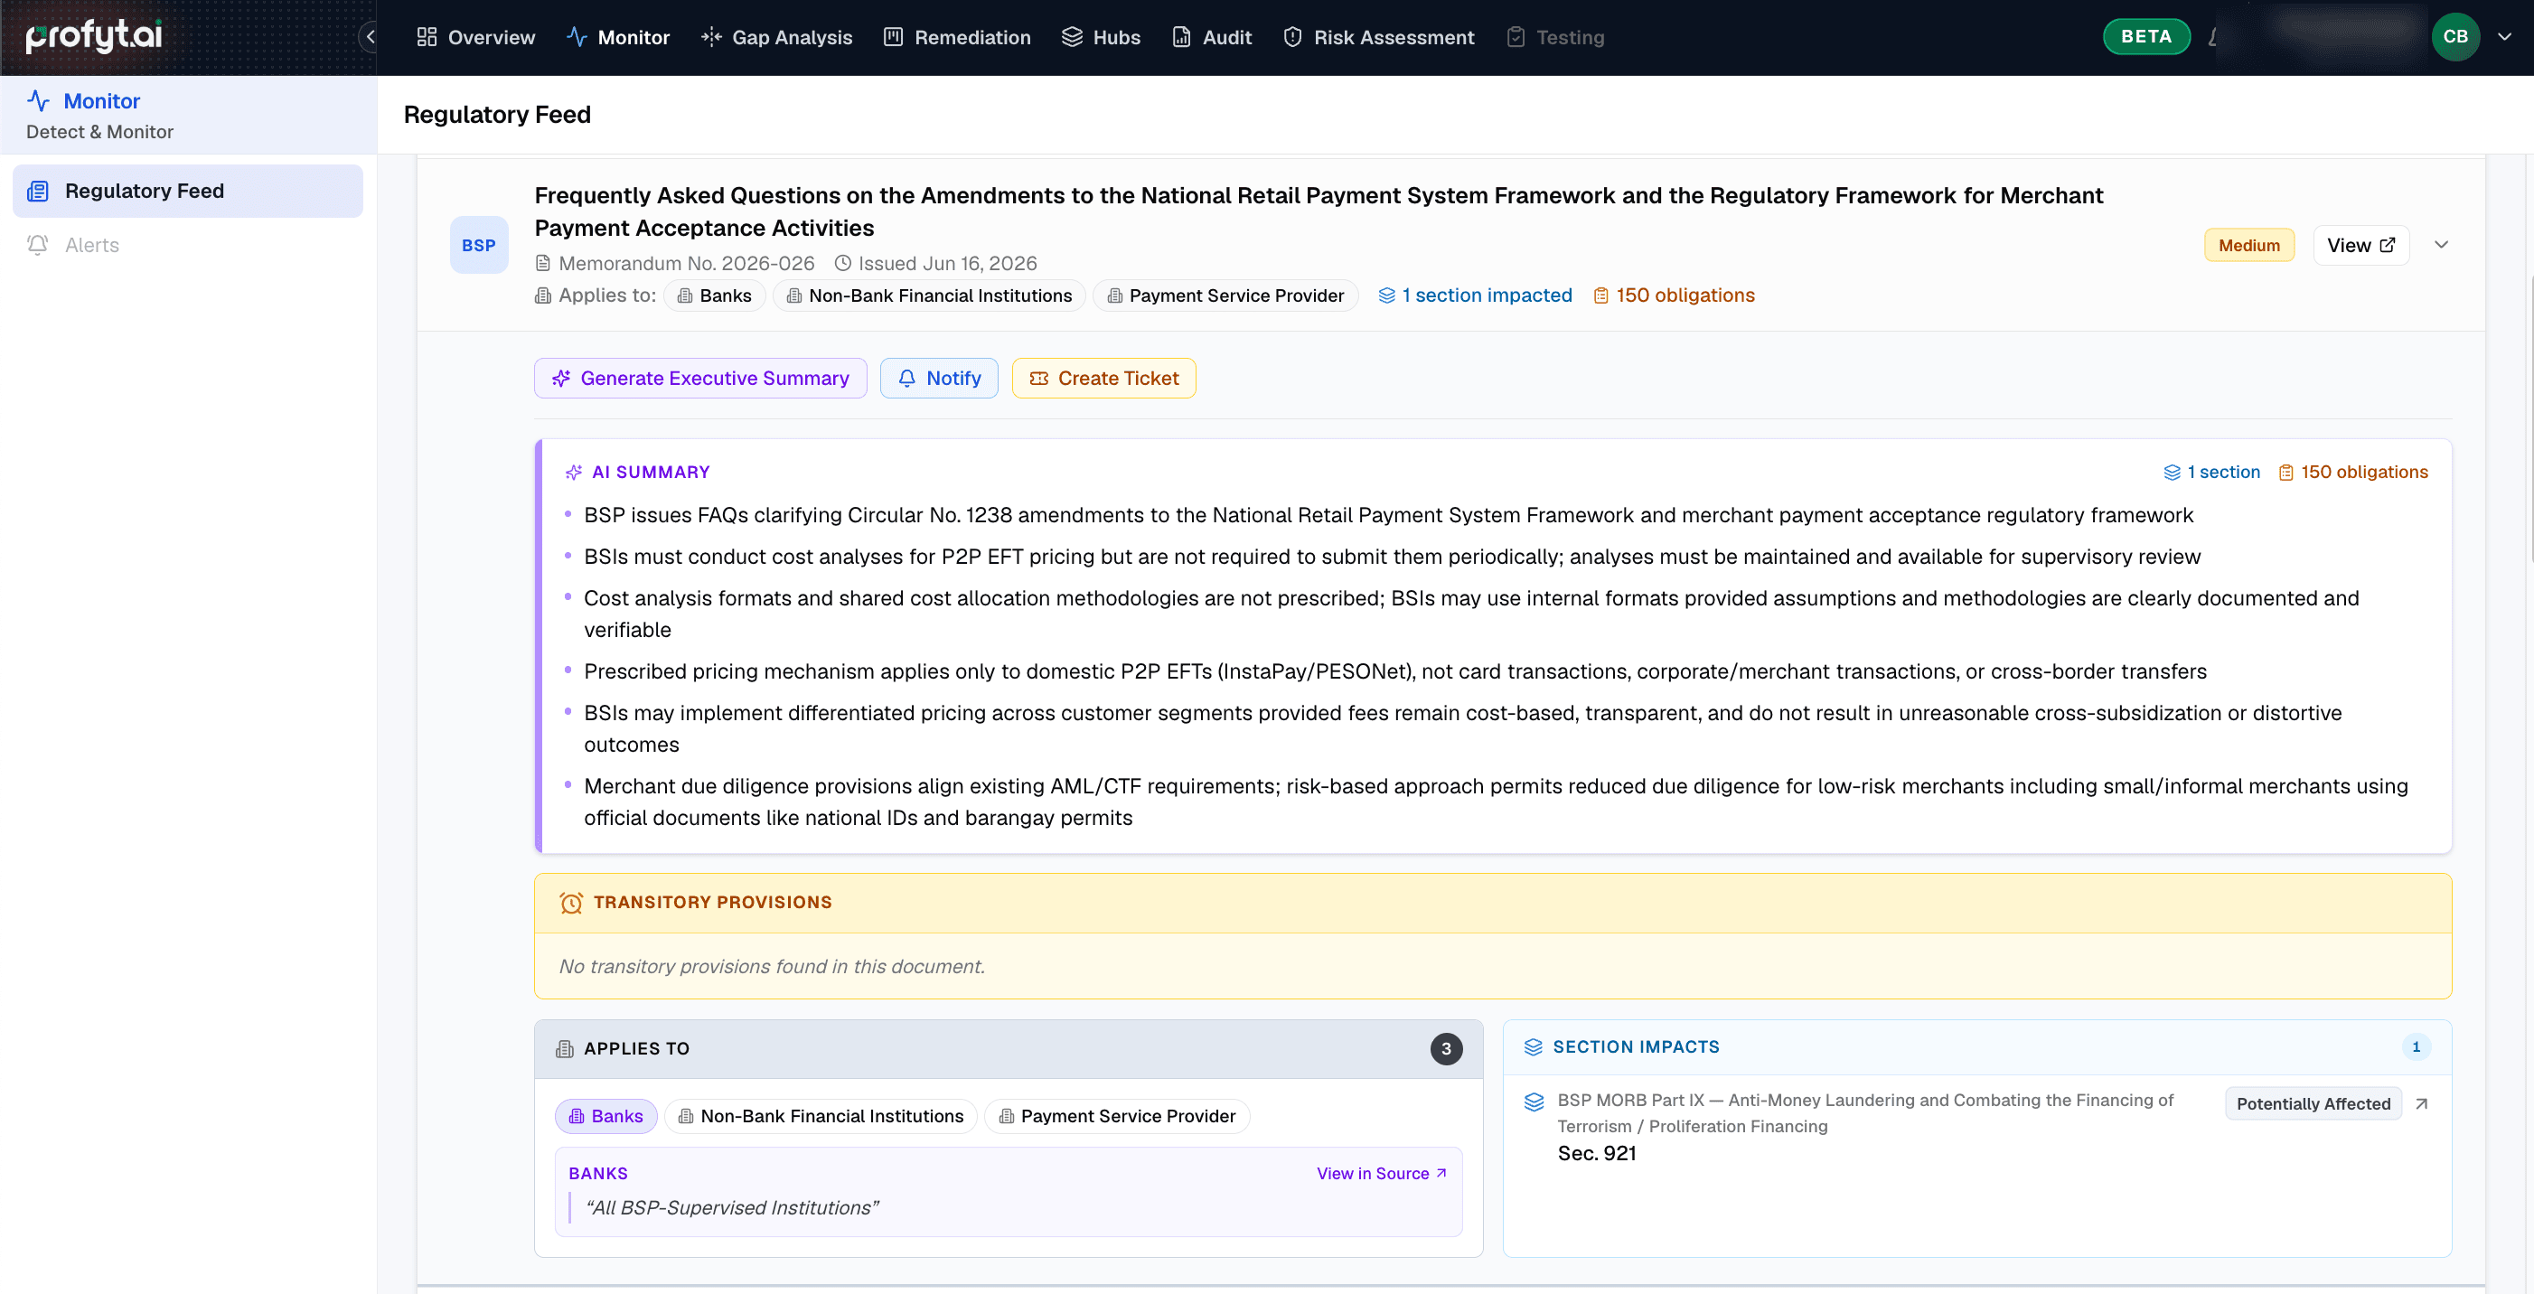The width and height of the screenshot is (2534, 1294).
Task: Click the View in Source link
Action: click(x=1382, y=1173)
